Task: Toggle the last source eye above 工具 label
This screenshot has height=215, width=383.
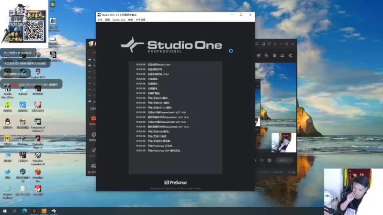Action: pyautogui.click(x=90, y=101)
